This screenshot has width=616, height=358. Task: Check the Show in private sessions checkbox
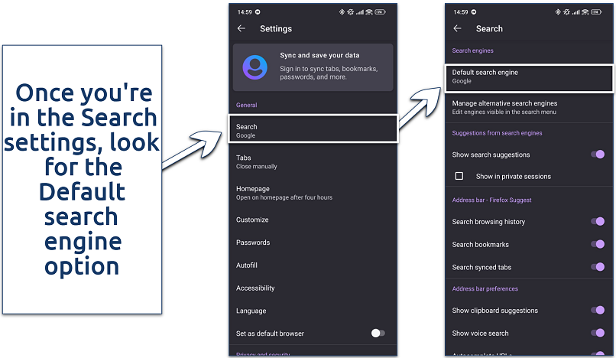click(x=459, y=176)
